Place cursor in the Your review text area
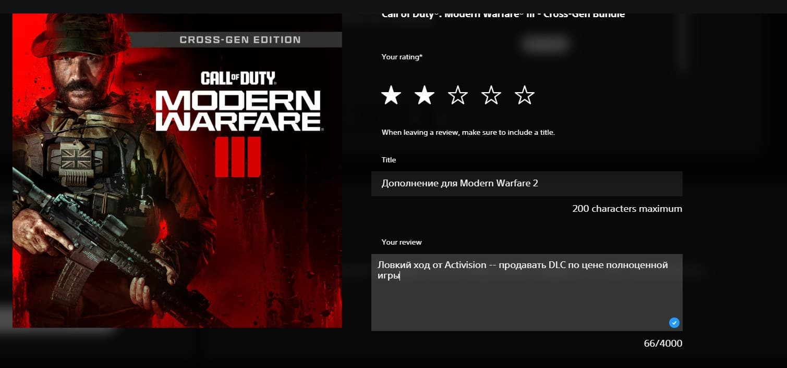Image resolution: width=787 pixels, height=368 pixels. [x=527, y=293]
